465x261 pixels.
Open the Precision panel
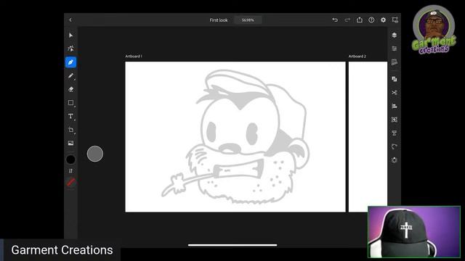pyautogui.click(x=394, y=62)
